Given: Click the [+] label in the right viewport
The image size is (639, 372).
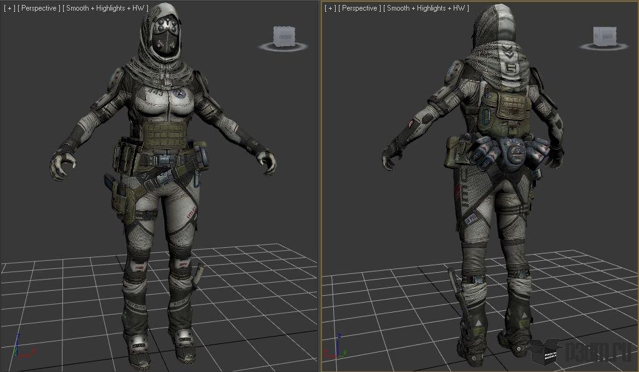Looking at the screenshot, I should point(329,8).
